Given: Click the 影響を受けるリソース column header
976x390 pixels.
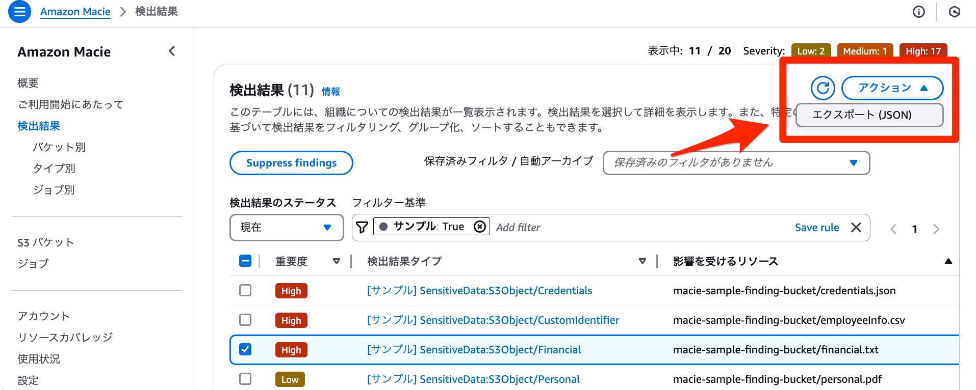Looking at the screenshot, I should [x=726, y=261].
